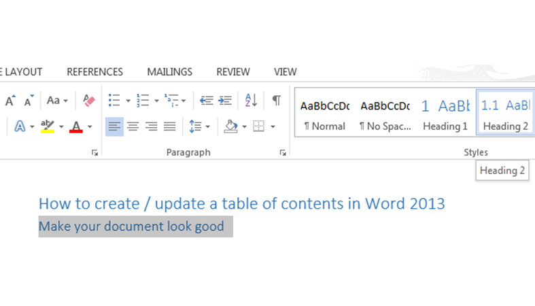Click selected text 'Make your document look good'

(x=131, y=226)
